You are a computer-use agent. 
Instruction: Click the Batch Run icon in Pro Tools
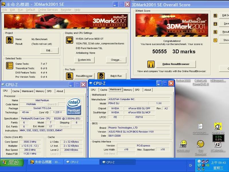[x=101, y=76]
